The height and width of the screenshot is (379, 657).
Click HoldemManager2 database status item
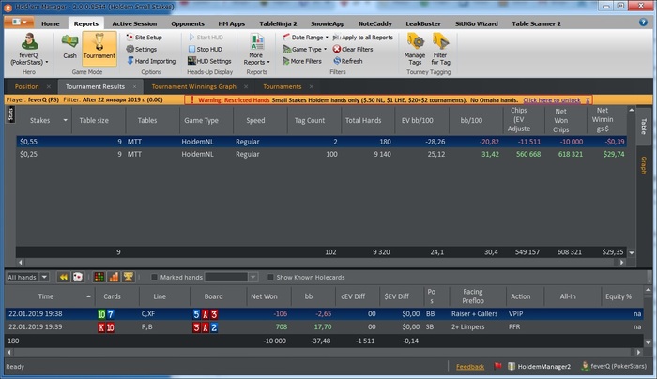coord(540,367)
